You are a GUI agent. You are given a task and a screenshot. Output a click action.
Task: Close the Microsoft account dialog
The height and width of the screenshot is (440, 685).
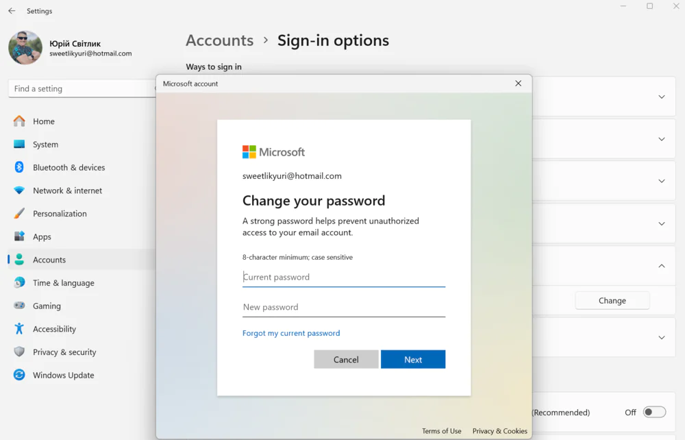click(518, 84)
